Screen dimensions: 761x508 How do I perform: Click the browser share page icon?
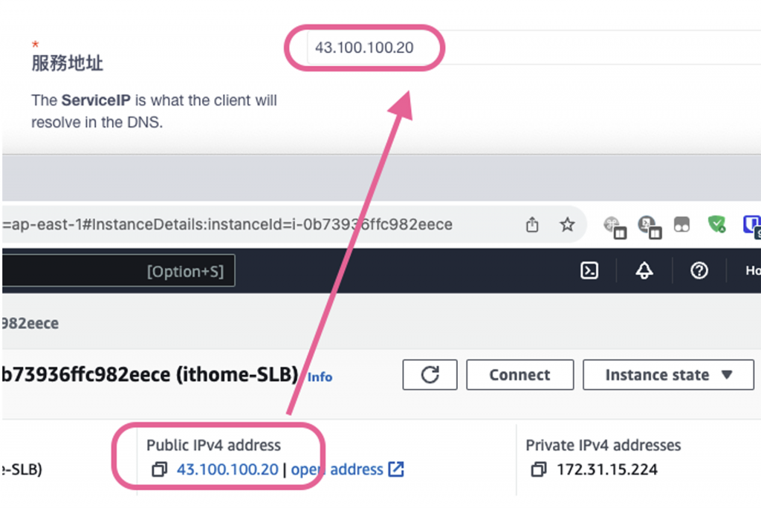pos(532,224)
